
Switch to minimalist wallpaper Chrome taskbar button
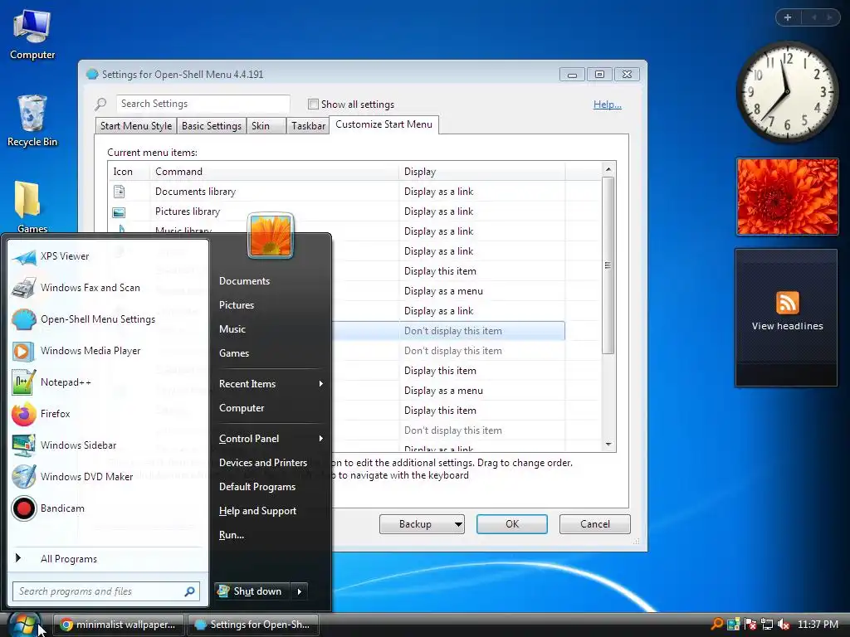click(118, 625)
